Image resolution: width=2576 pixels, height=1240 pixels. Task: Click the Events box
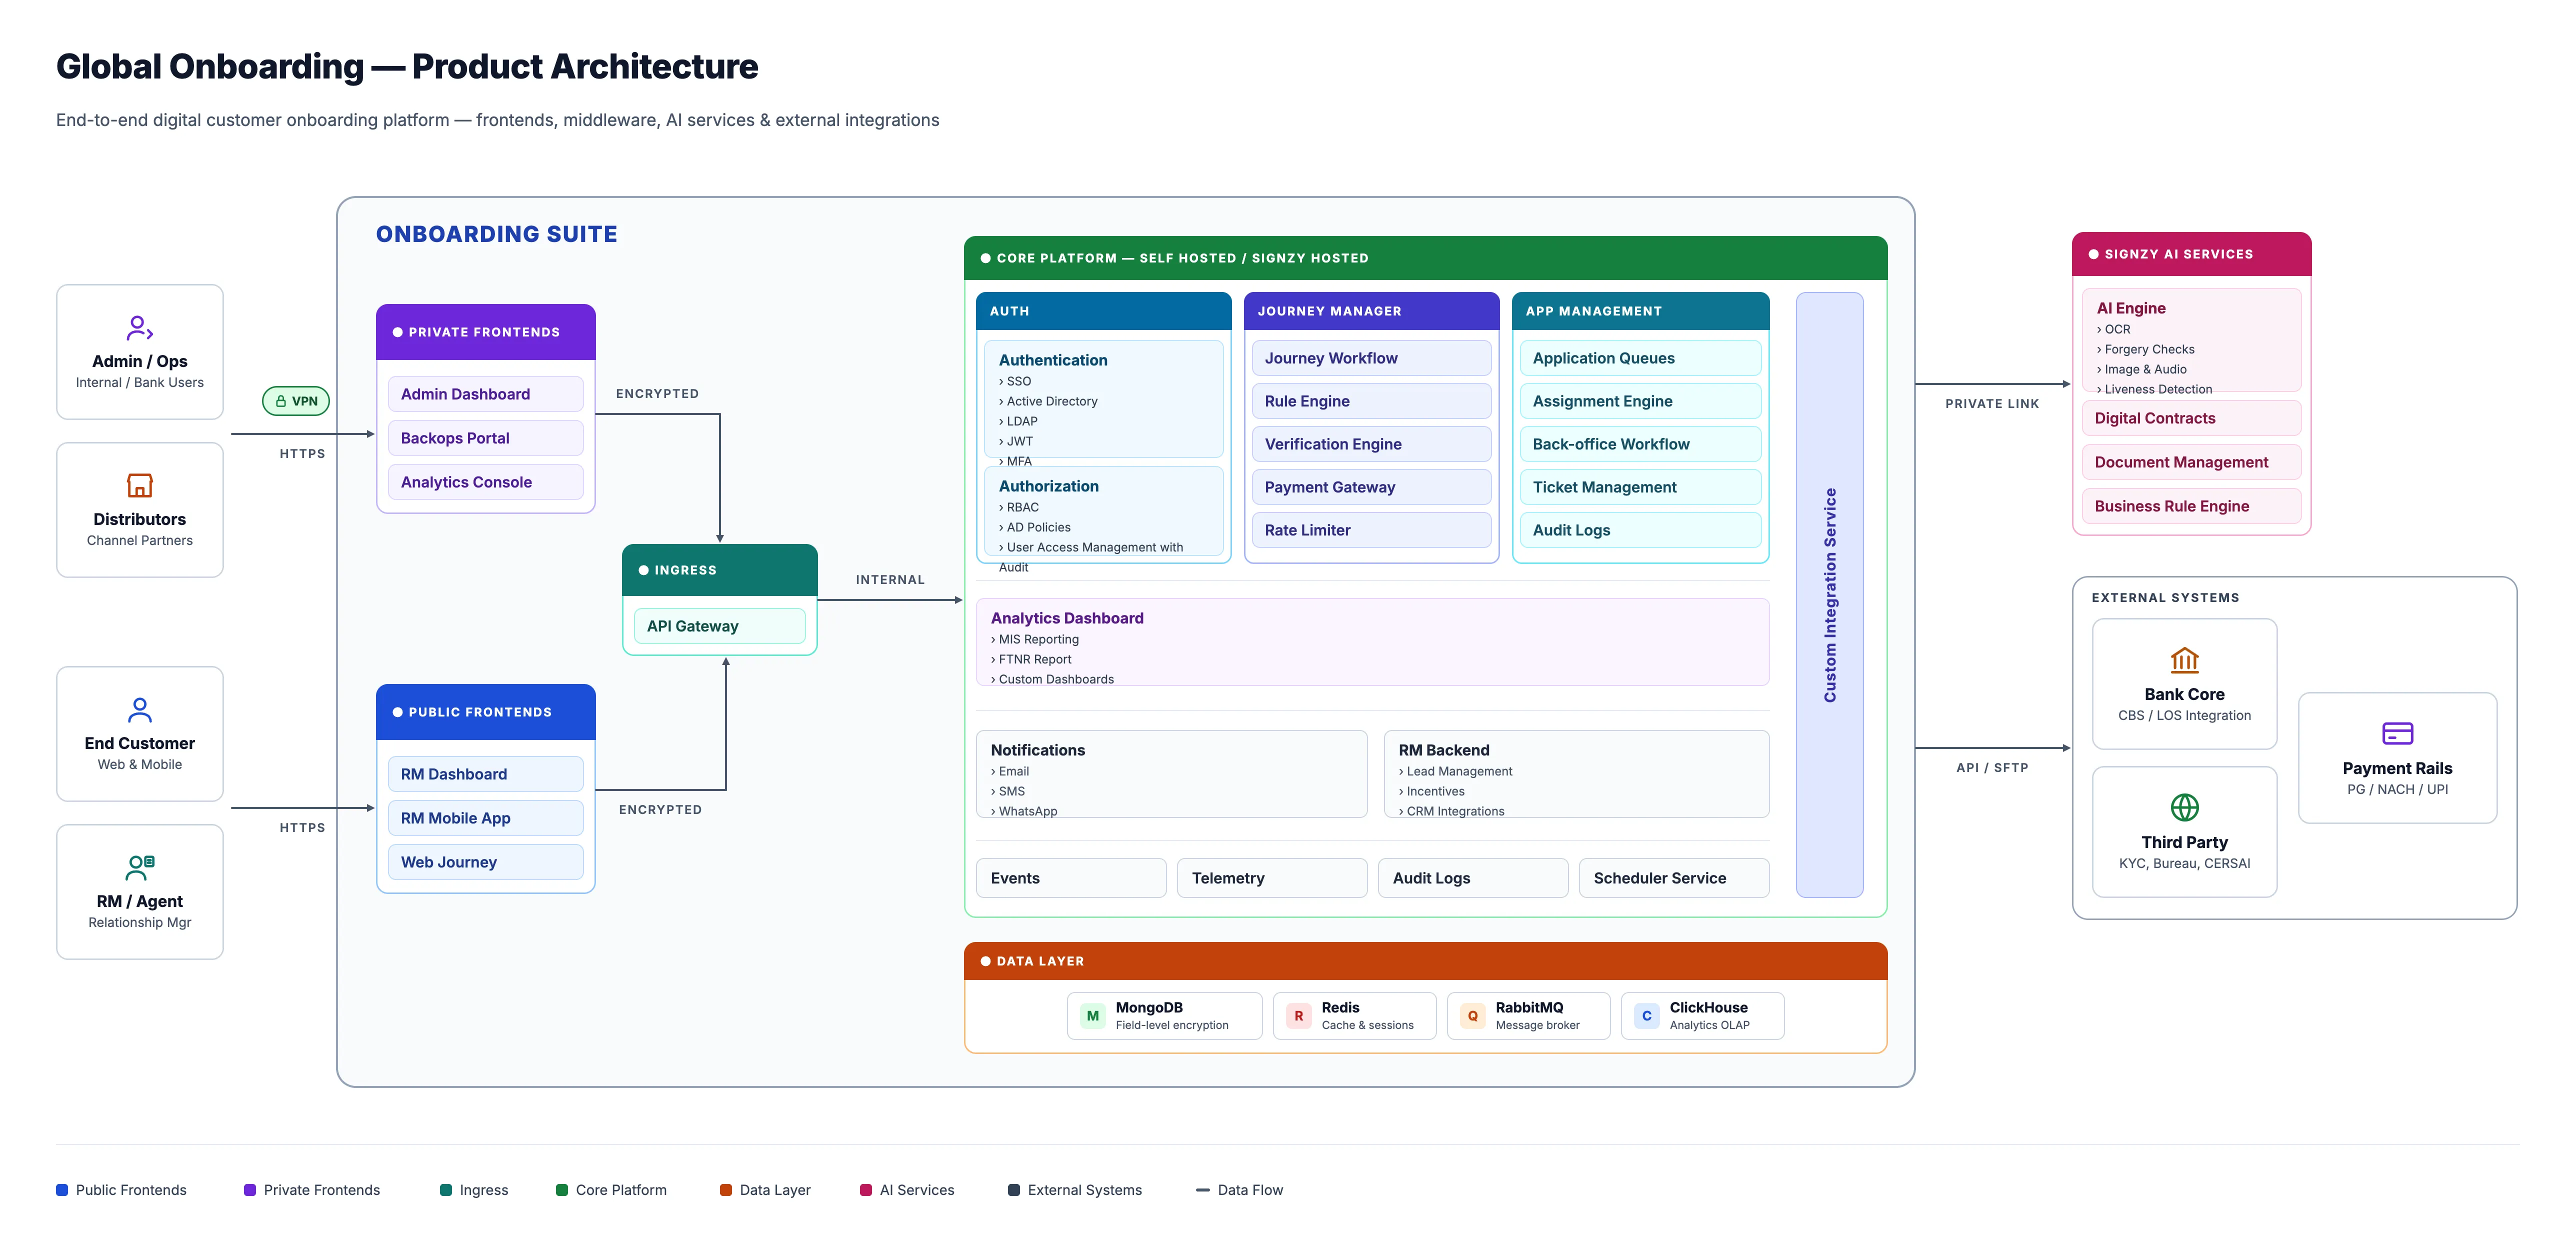(1071, 878)
